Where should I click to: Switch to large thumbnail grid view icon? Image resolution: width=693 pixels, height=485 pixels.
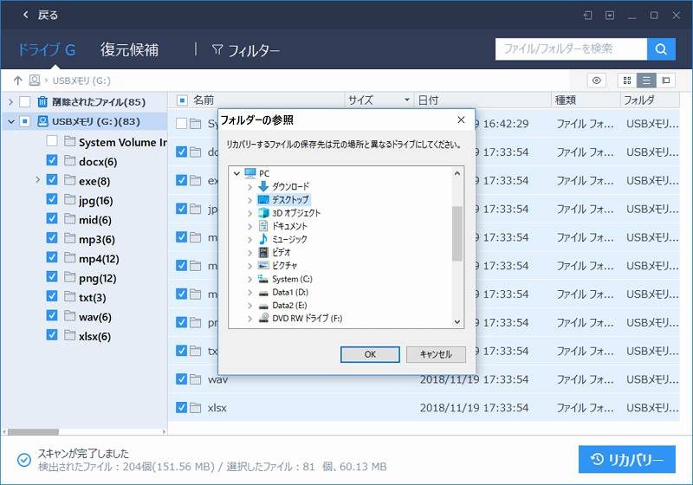coord(626,81)
